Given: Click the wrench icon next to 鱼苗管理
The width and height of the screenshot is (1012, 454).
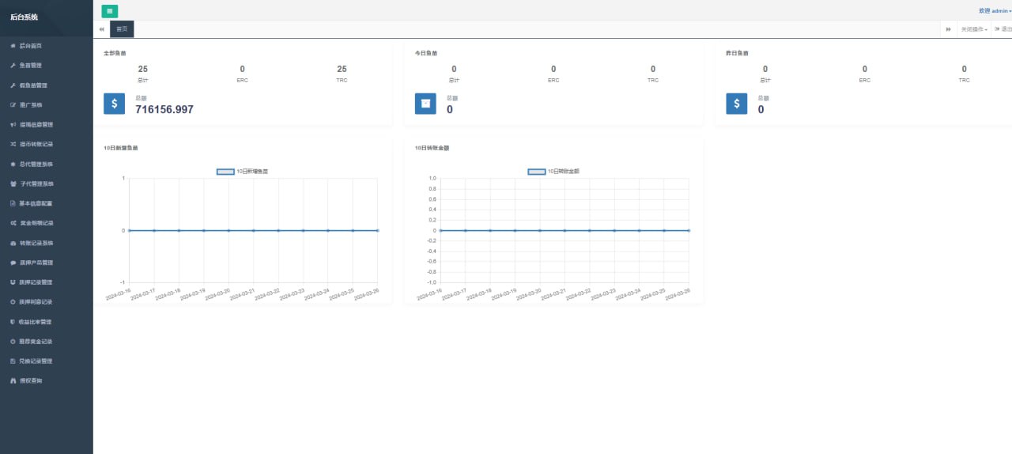Looking at the screenshot, I should pyautogui.click(x=13, y=66).
